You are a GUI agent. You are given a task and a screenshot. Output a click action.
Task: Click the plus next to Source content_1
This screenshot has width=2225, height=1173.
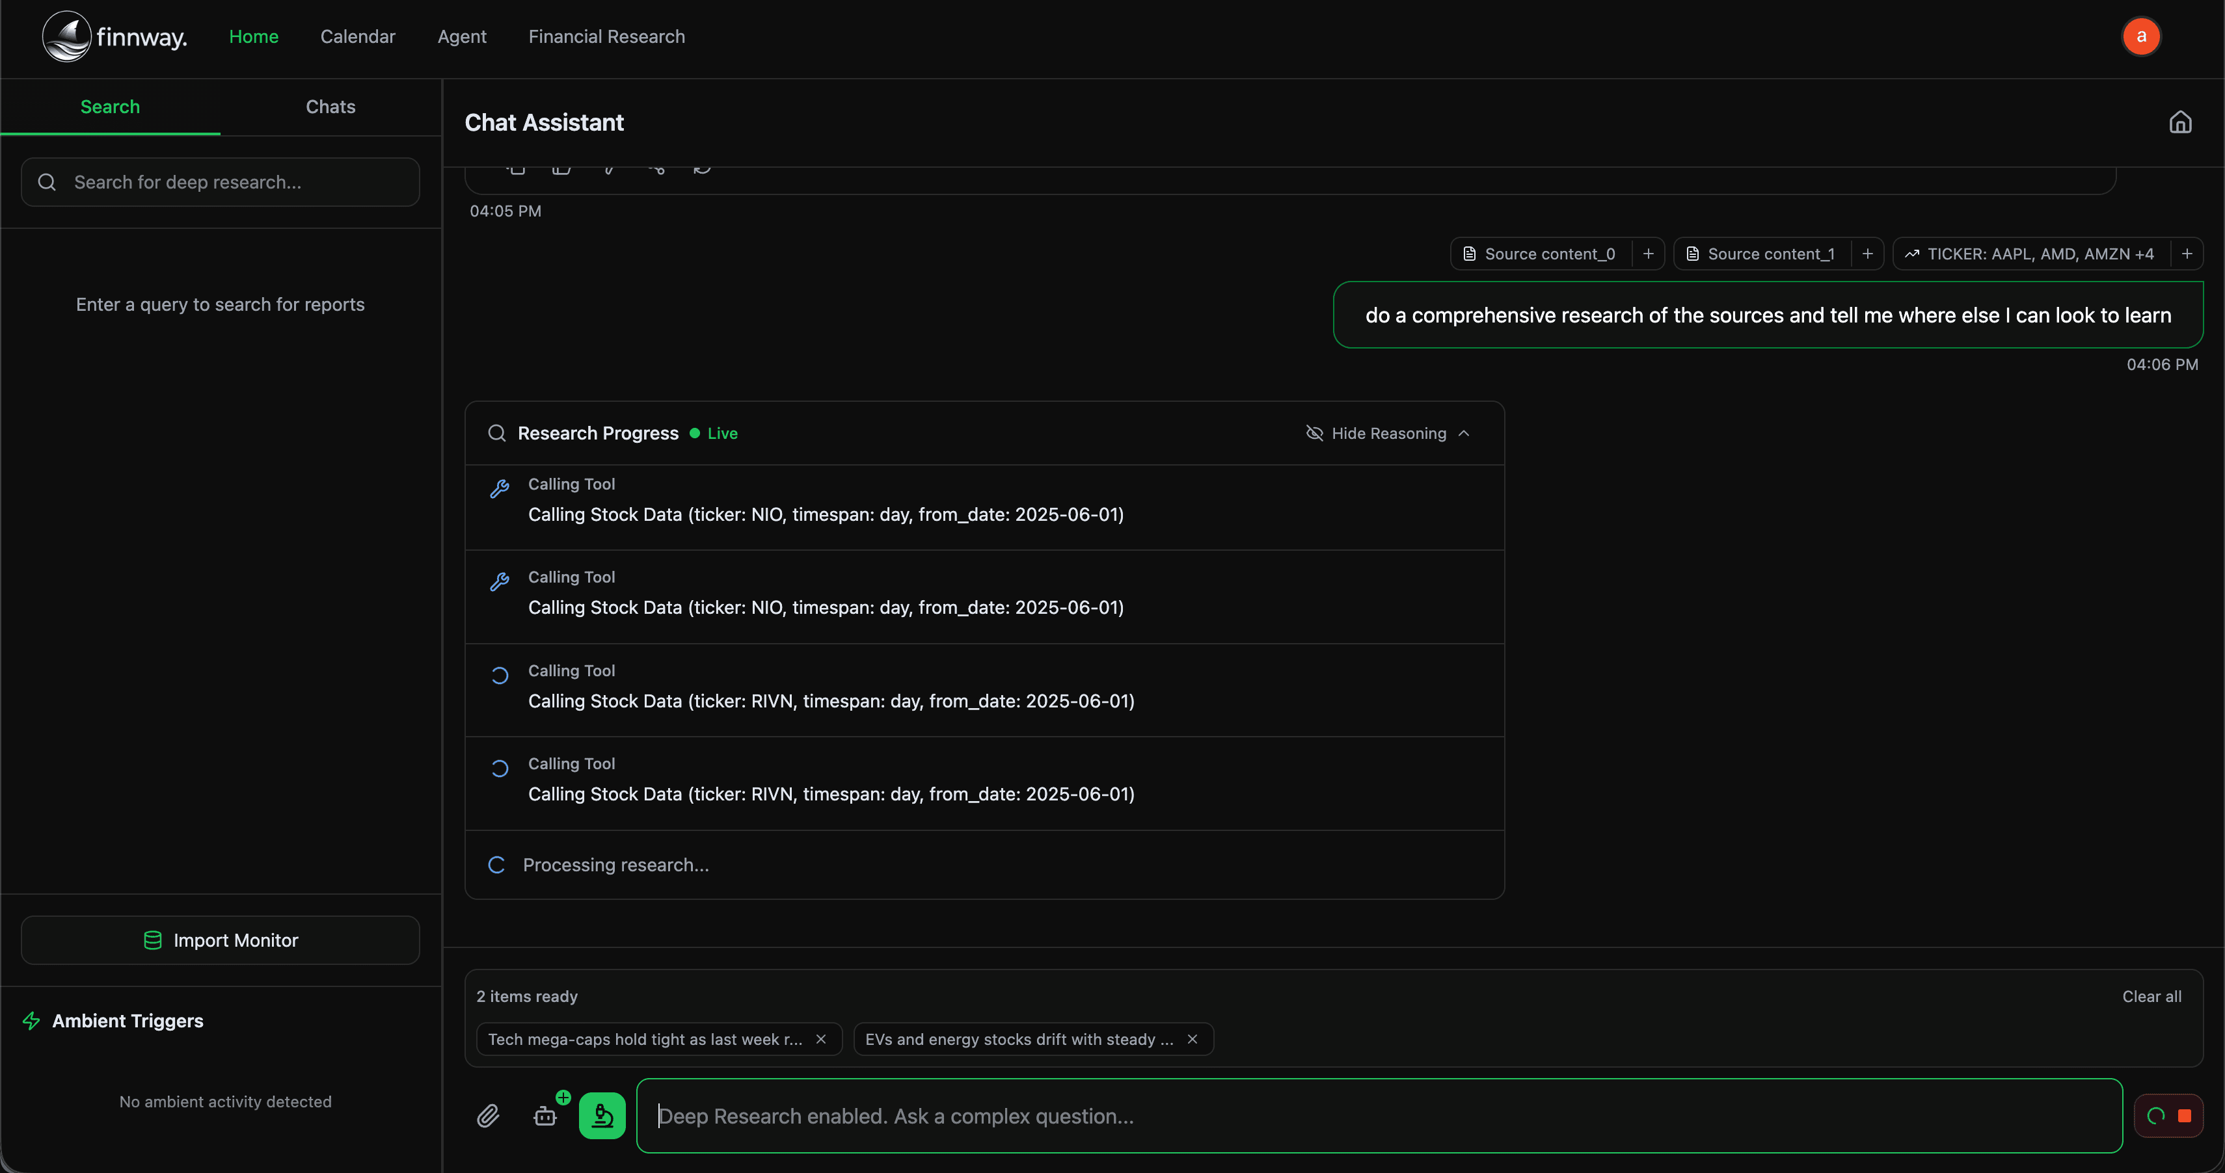pyautogui.click(x=1867, y=254)
